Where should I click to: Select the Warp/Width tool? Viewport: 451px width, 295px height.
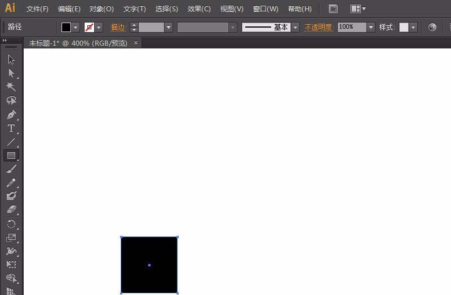point(11,251)
